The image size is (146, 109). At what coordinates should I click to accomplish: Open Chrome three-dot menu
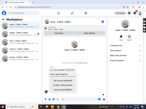pos(143,7)
